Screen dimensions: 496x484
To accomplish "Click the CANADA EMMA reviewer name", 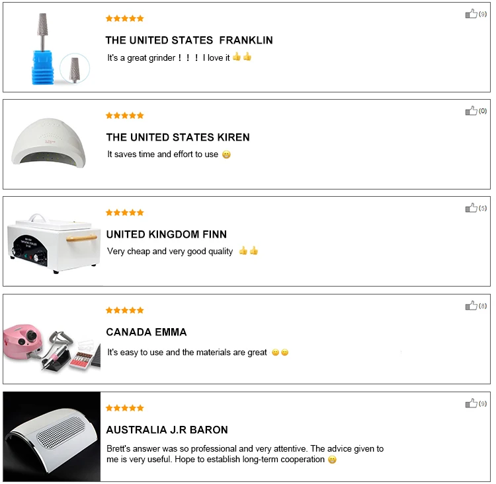I will click(146, 332).
